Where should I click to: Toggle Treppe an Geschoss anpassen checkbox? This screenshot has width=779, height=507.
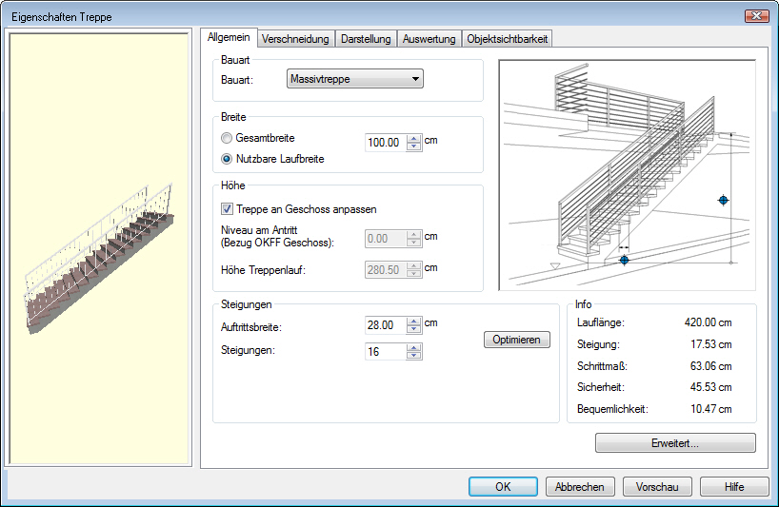point(227,209)
